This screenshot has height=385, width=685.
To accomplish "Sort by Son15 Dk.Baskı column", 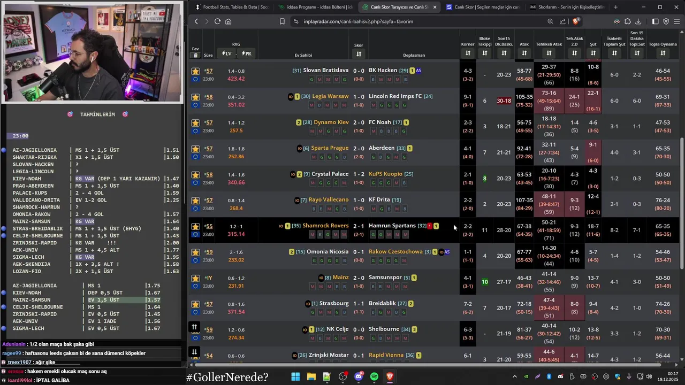I will pyautogui.click(x=504, y=53).
